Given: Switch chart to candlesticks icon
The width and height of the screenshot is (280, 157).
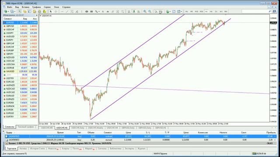Looking at the screenshot, I should (134, 12).
